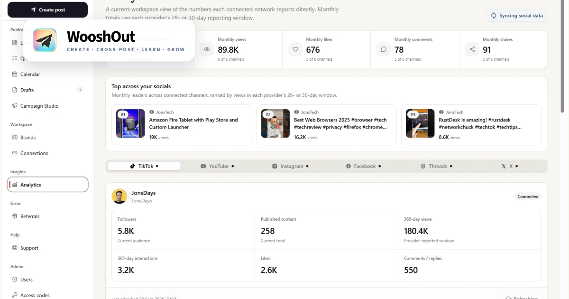Switch to the TikTok tab

[144, 166]
